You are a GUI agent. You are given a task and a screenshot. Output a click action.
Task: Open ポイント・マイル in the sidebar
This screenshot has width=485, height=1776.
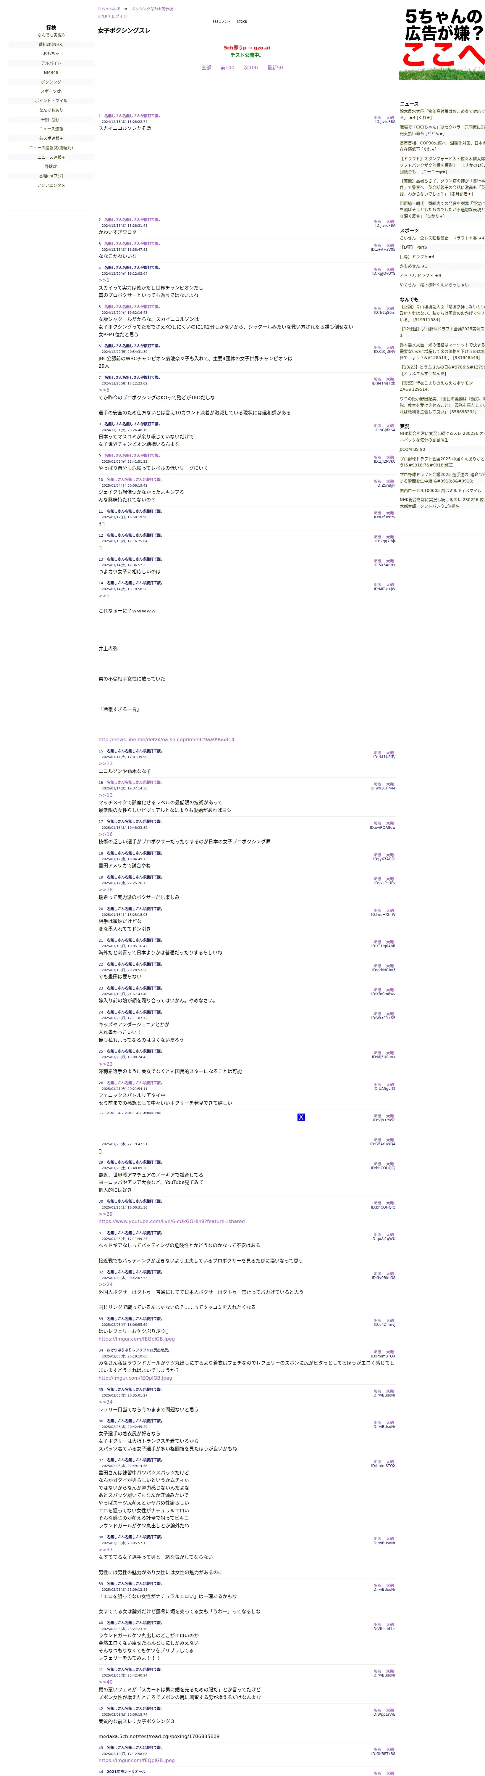pyautogui.click(x=51, y=101)
